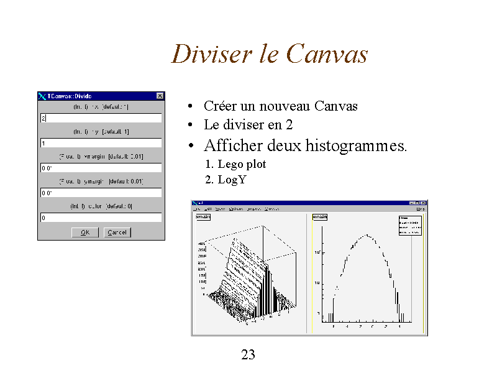Screen dimensions: 497x373
Task: Open the Options menu in canvas window
Action: (x=236, y=209)
